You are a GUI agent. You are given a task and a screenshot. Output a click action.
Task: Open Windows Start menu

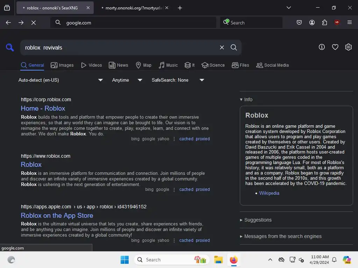click(x=125, y=260)
